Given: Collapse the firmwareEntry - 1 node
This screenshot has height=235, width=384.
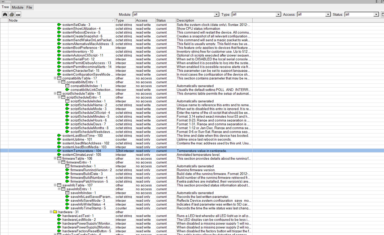Looking at the screenshot, I should point(59,162).
